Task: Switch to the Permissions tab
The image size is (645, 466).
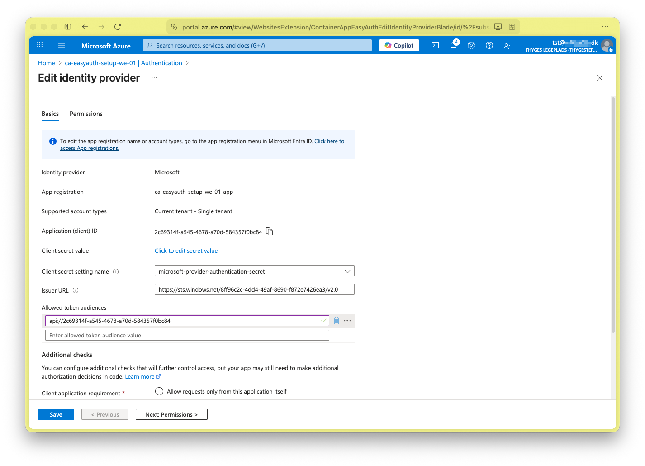Action: (86, 114)
